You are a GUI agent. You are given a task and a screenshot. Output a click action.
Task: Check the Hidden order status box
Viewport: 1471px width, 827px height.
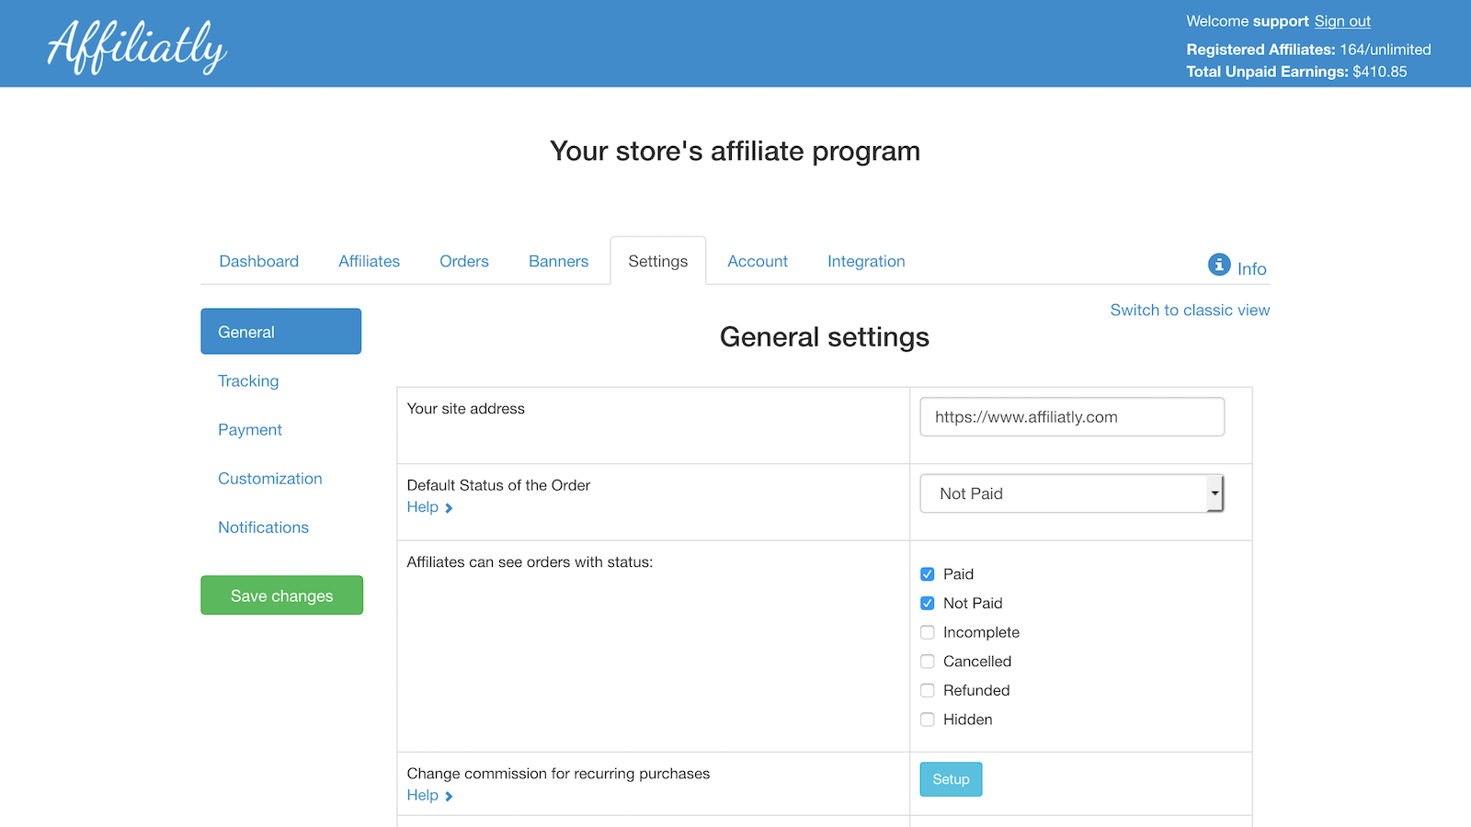(927, 719)
